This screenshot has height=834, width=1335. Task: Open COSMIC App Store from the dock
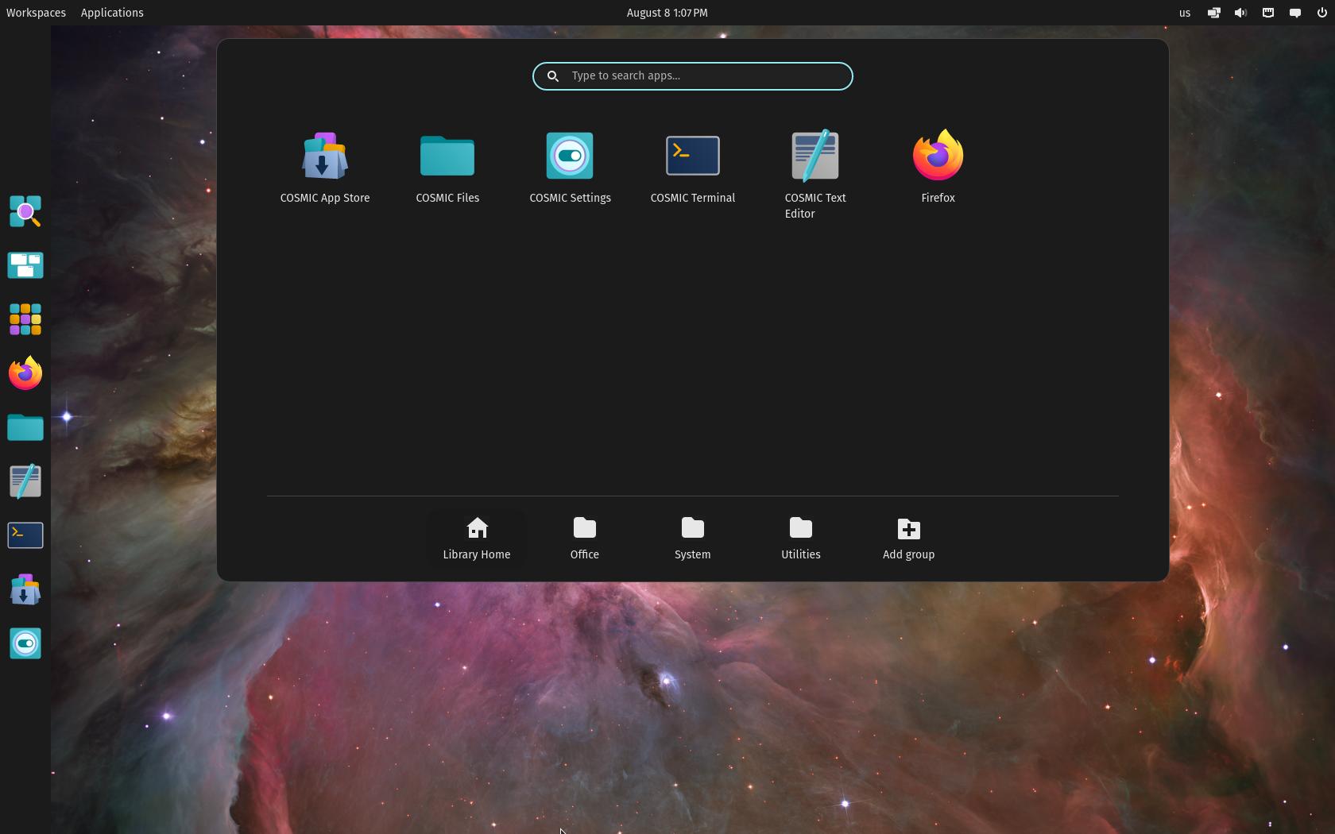[25, 589]
